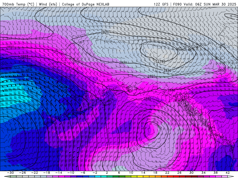238x178 pixels.
Task: Click the positive 22 value on the color scale
Action: coord(167,173)
